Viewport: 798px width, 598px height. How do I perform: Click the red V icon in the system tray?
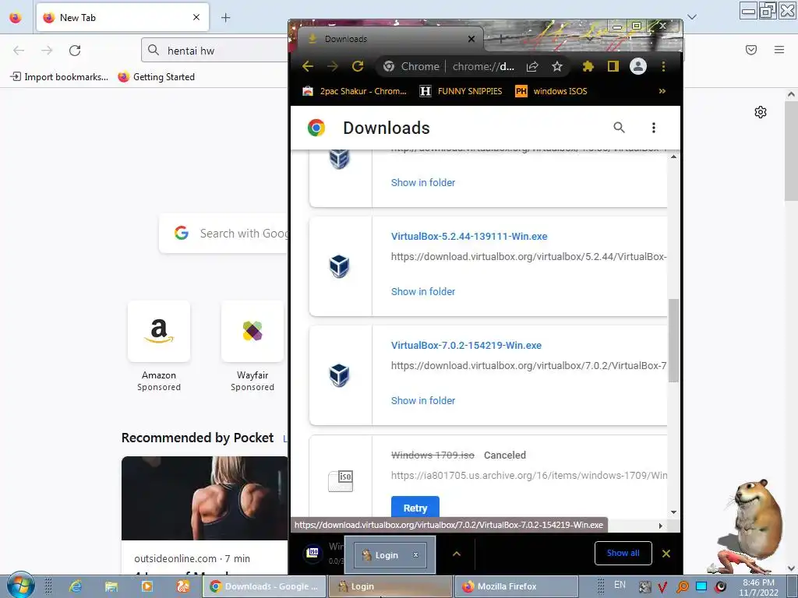point(662,587)
